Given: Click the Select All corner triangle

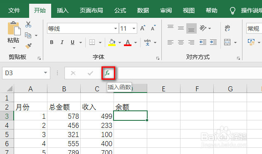Looking at the screenshot, I should pos(10,88).
